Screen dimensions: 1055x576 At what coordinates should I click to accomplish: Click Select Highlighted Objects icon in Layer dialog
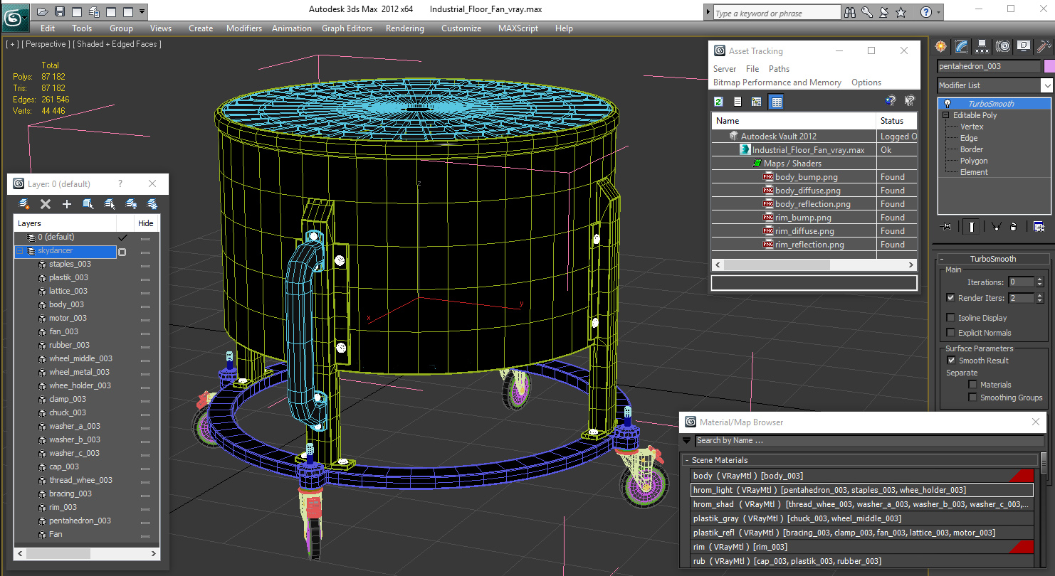(x=88, y=204)
